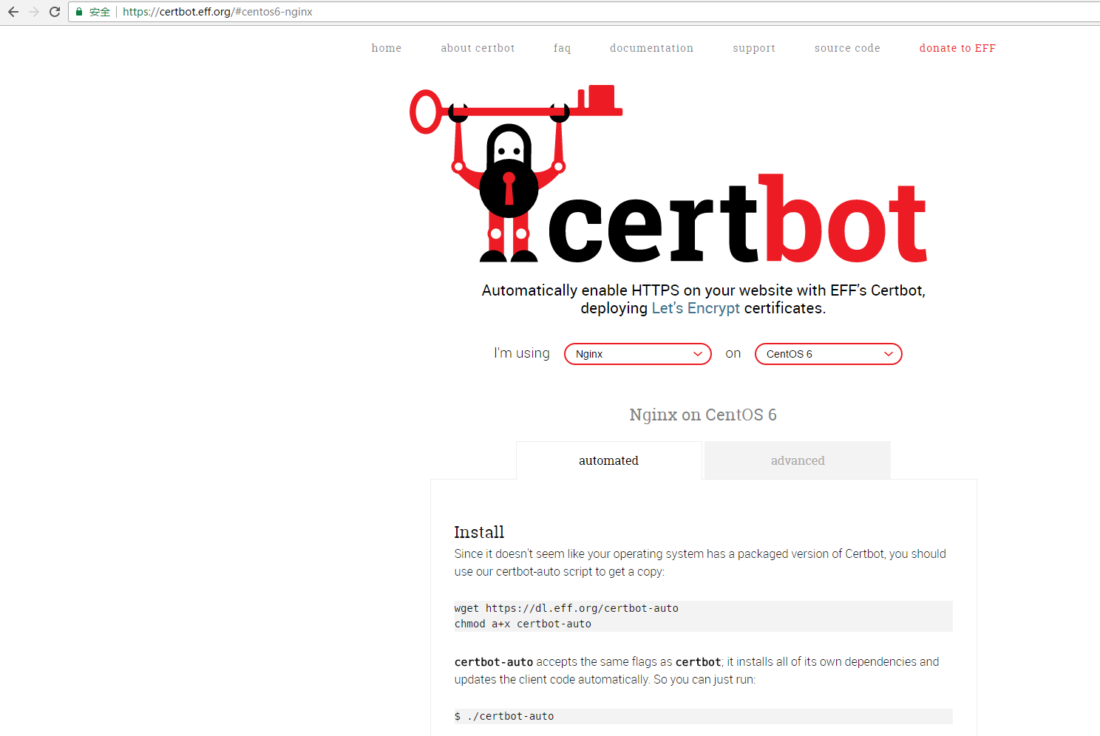Click the '$ ./certbot-auto' command line

[x=504, y=716]
